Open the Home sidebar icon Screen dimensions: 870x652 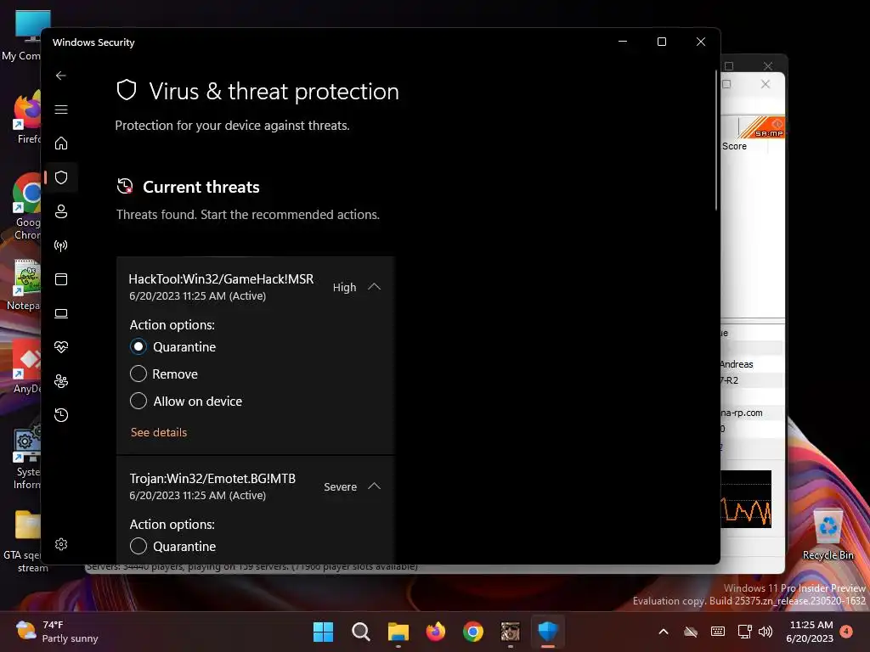point(61,143)
